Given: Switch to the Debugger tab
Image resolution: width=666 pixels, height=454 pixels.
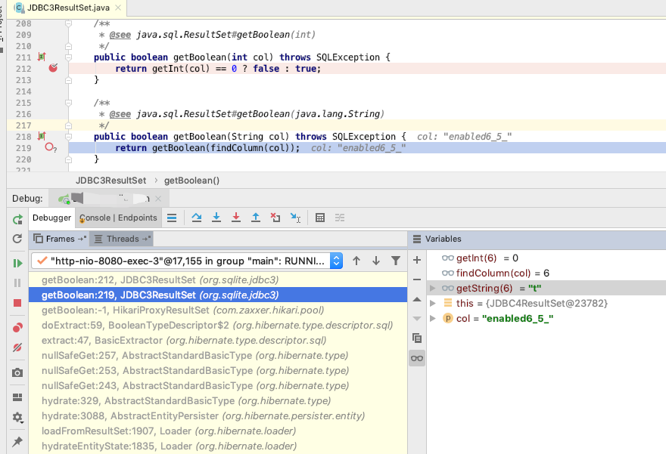Looking at the screenshot, I should pyautogui.click(x=51, y=218).
